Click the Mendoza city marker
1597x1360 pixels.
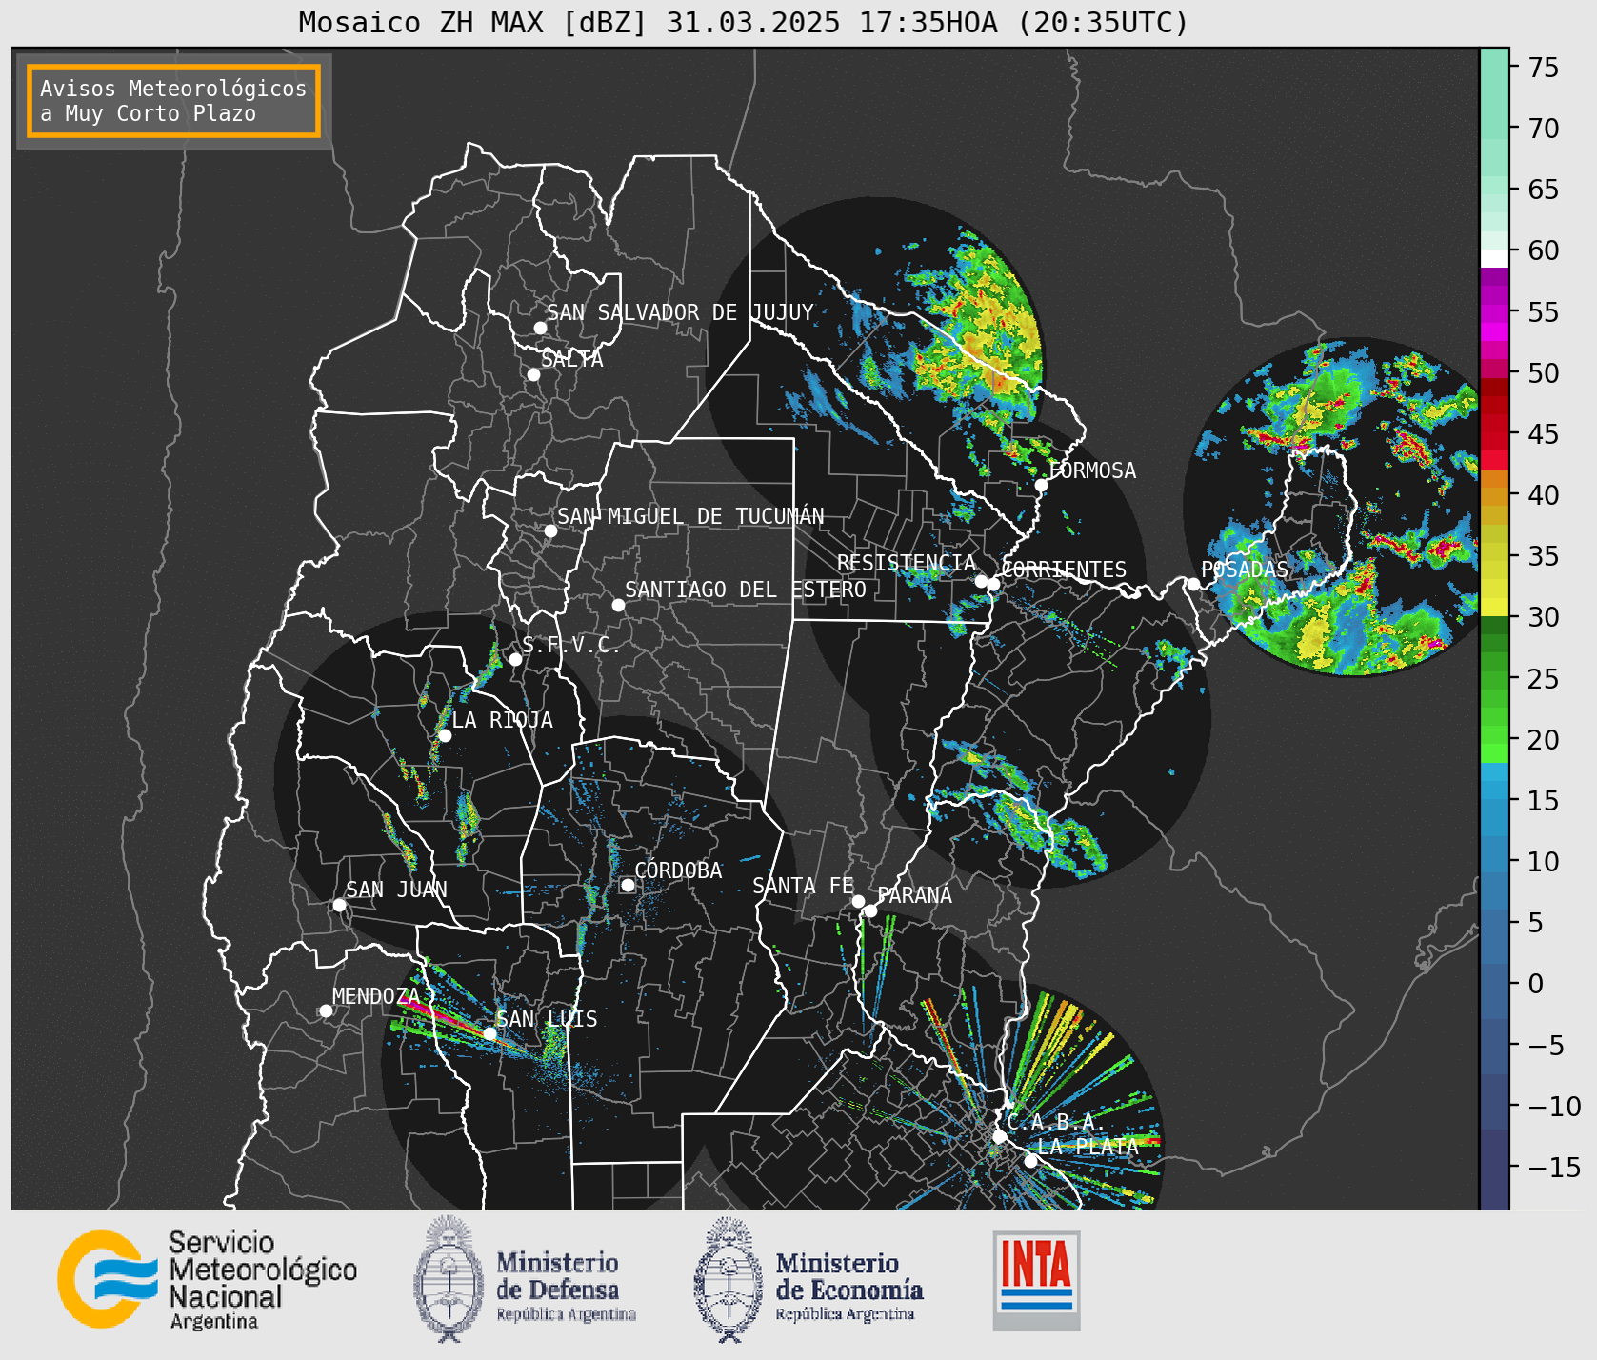pos(326,1010)
